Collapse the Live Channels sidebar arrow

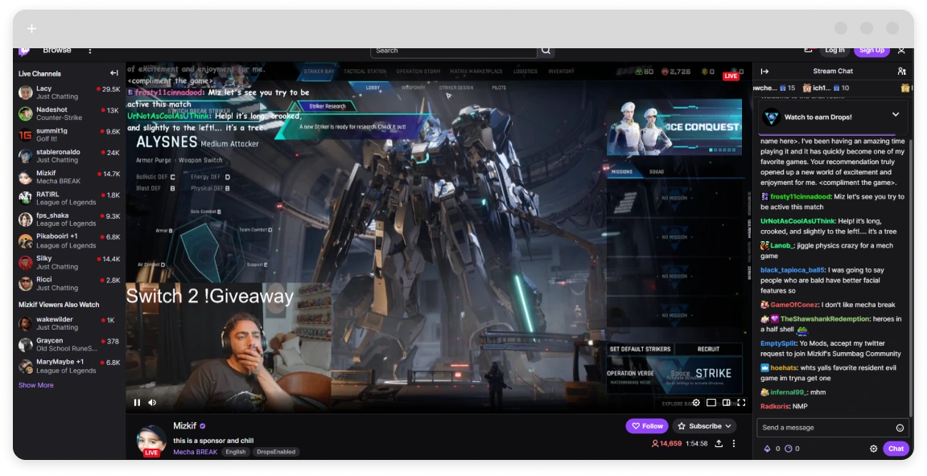[114, 73]
